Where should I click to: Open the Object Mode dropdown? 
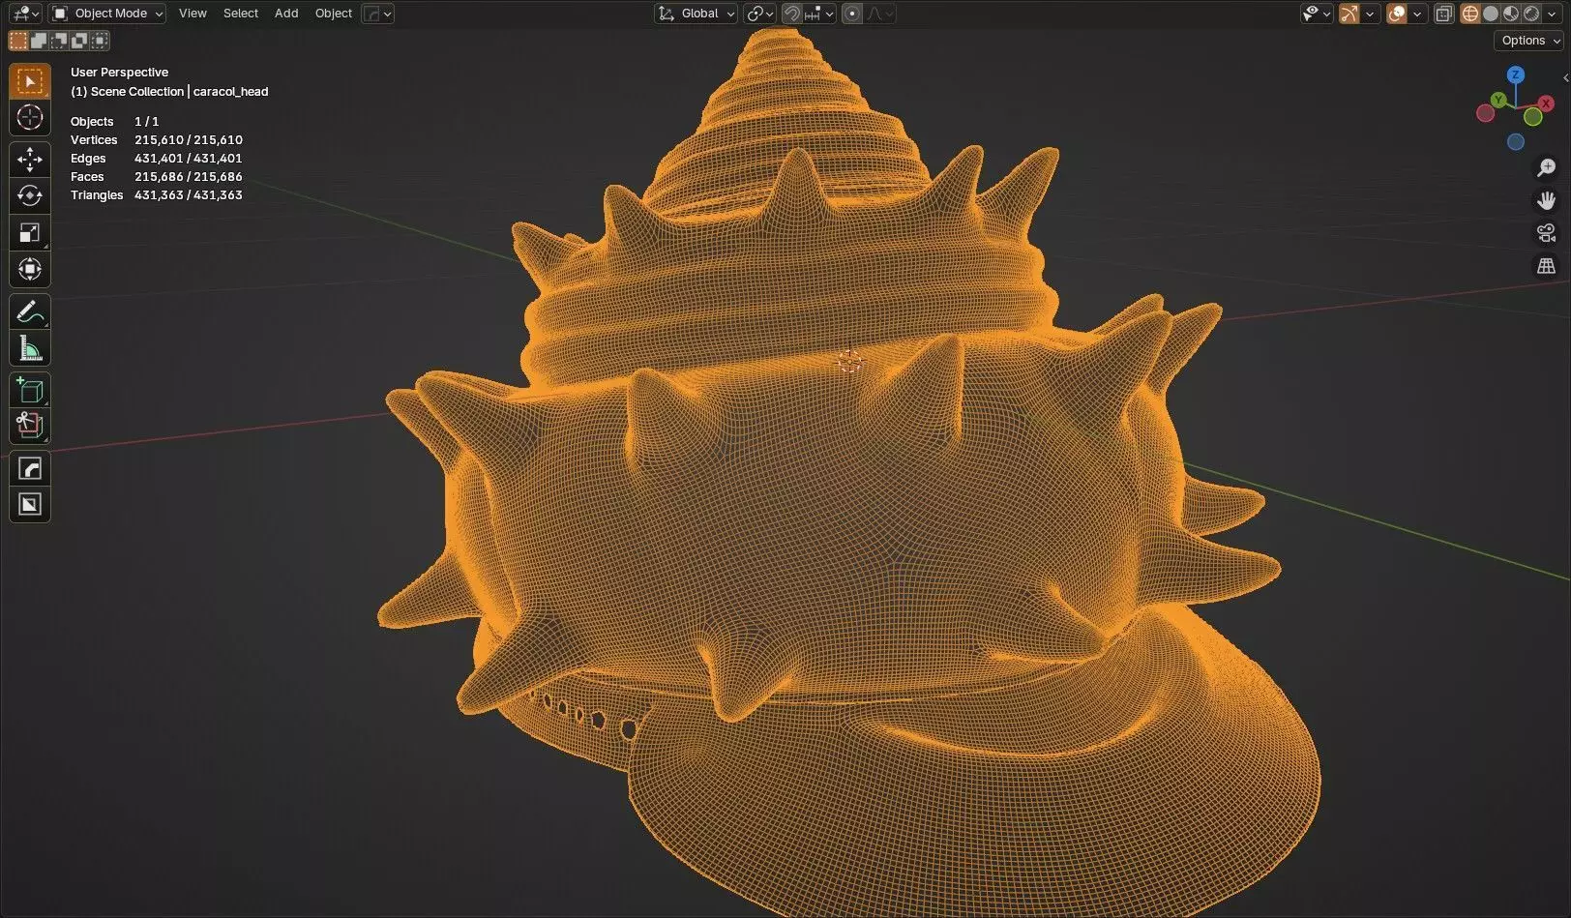[x=107, y=14]
